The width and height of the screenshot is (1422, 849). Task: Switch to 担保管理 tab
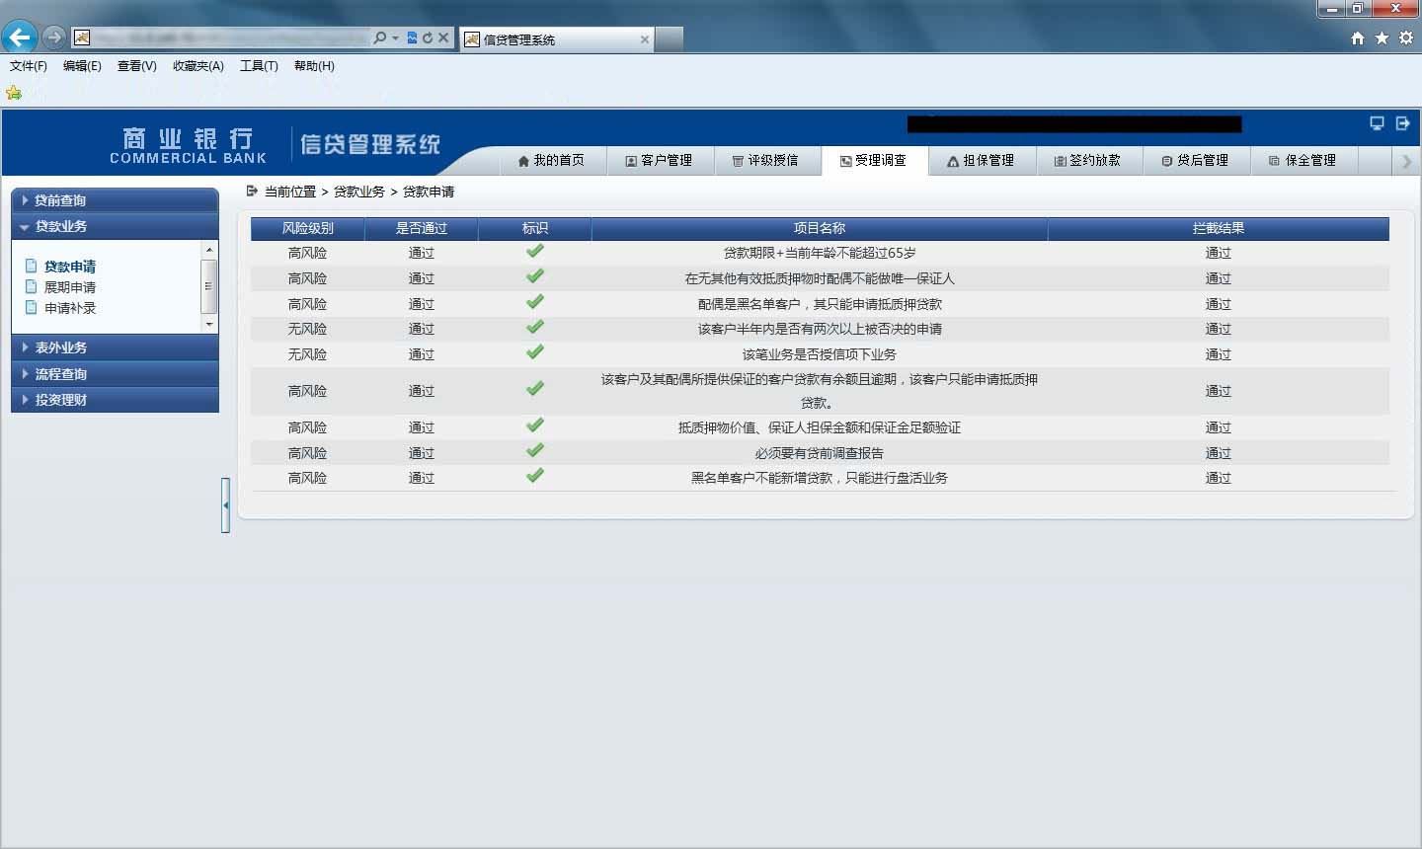click(981, 160)
